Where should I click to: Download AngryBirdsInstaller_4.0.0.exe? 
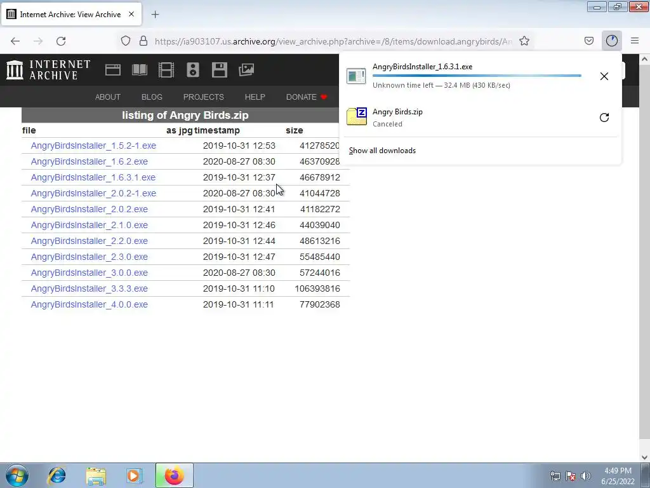click(89, 304)
